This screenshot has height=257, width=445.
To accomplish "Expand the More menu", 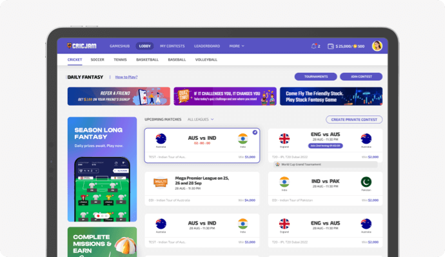I will (x=237, y=46).
